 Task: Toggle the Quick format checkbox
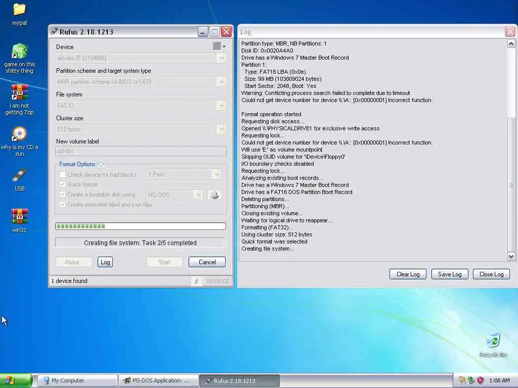[62, 184]
